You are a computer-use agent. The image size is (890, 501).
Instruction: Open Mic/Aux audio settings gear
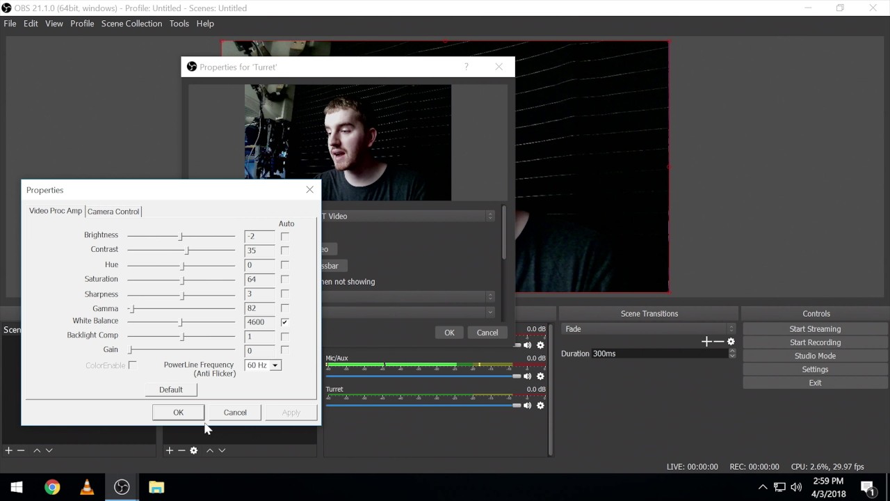[x=540, y=376]
